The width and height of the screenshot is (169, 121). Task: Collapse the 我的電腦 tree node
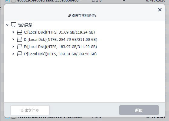click(x=7, y=25)
